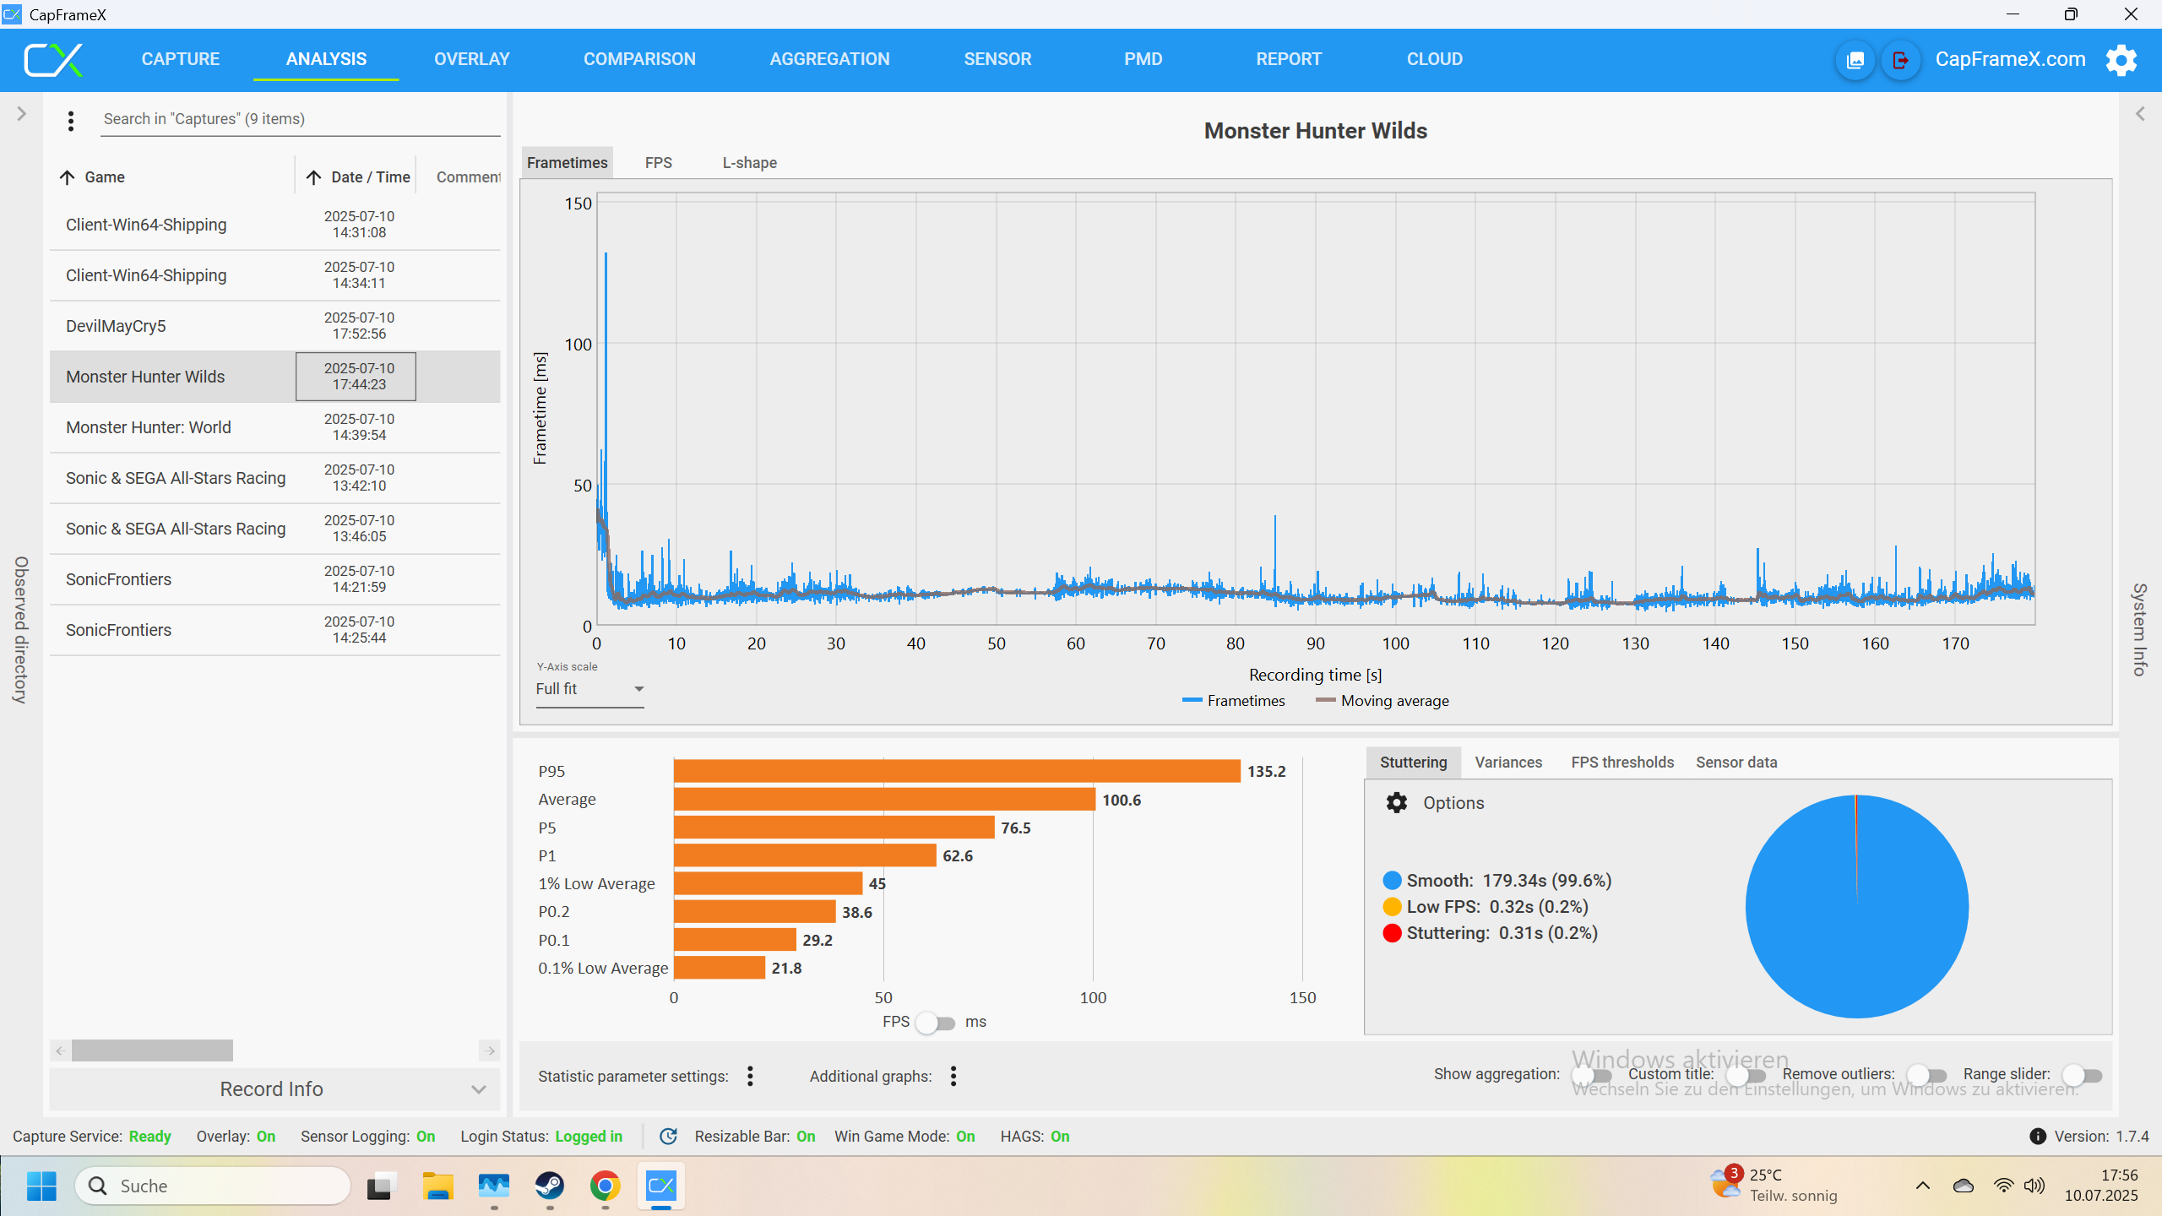Image resolution: width=2162 pixels, height=1216 pixels.
Task: Click the red logout icon in header
Action: (1900, 60)
